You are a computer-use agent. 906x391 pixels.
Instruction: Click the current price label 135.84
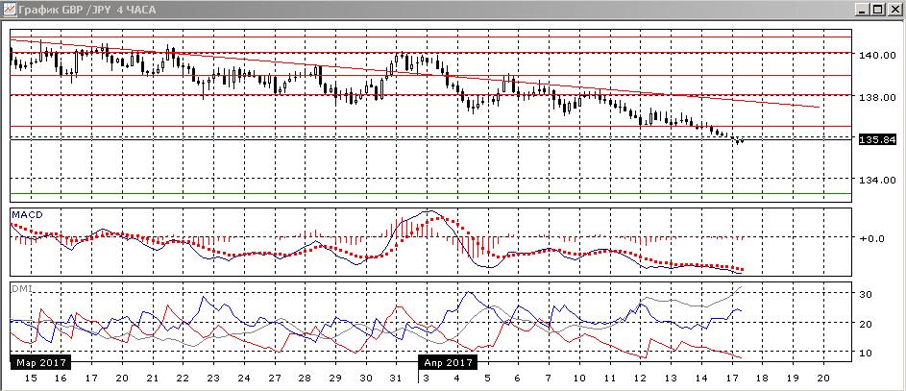[x=878, y=139]
